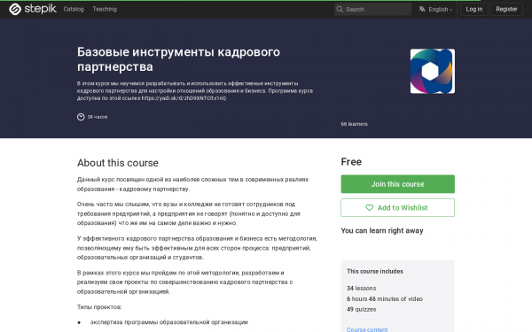This screenshot has height=332, width=532.
Task: Click the Join this course button
Action: pyautogui.click(x=397, y=184)
